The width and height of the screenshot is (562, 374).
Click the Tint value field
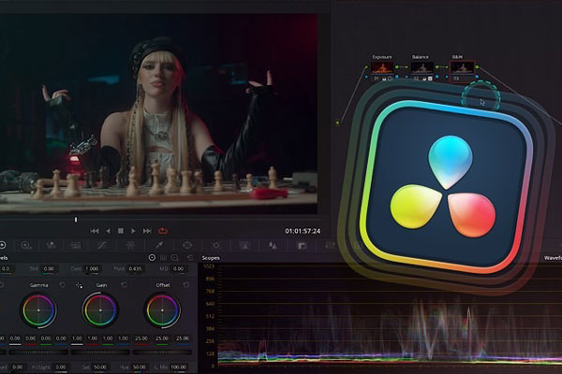(49, 268)
